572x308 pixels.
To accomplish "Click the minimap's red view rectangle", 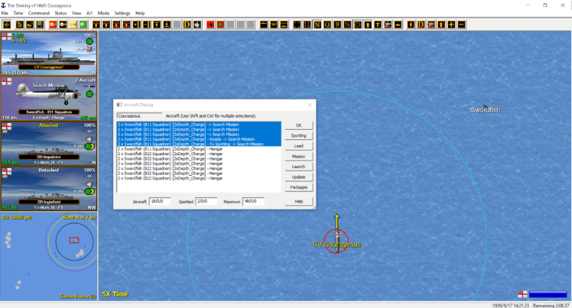I will point(74,241).
